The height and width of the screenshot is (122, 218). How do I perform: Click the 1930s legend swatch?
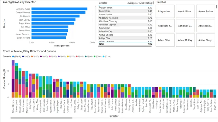coord(32,57)
